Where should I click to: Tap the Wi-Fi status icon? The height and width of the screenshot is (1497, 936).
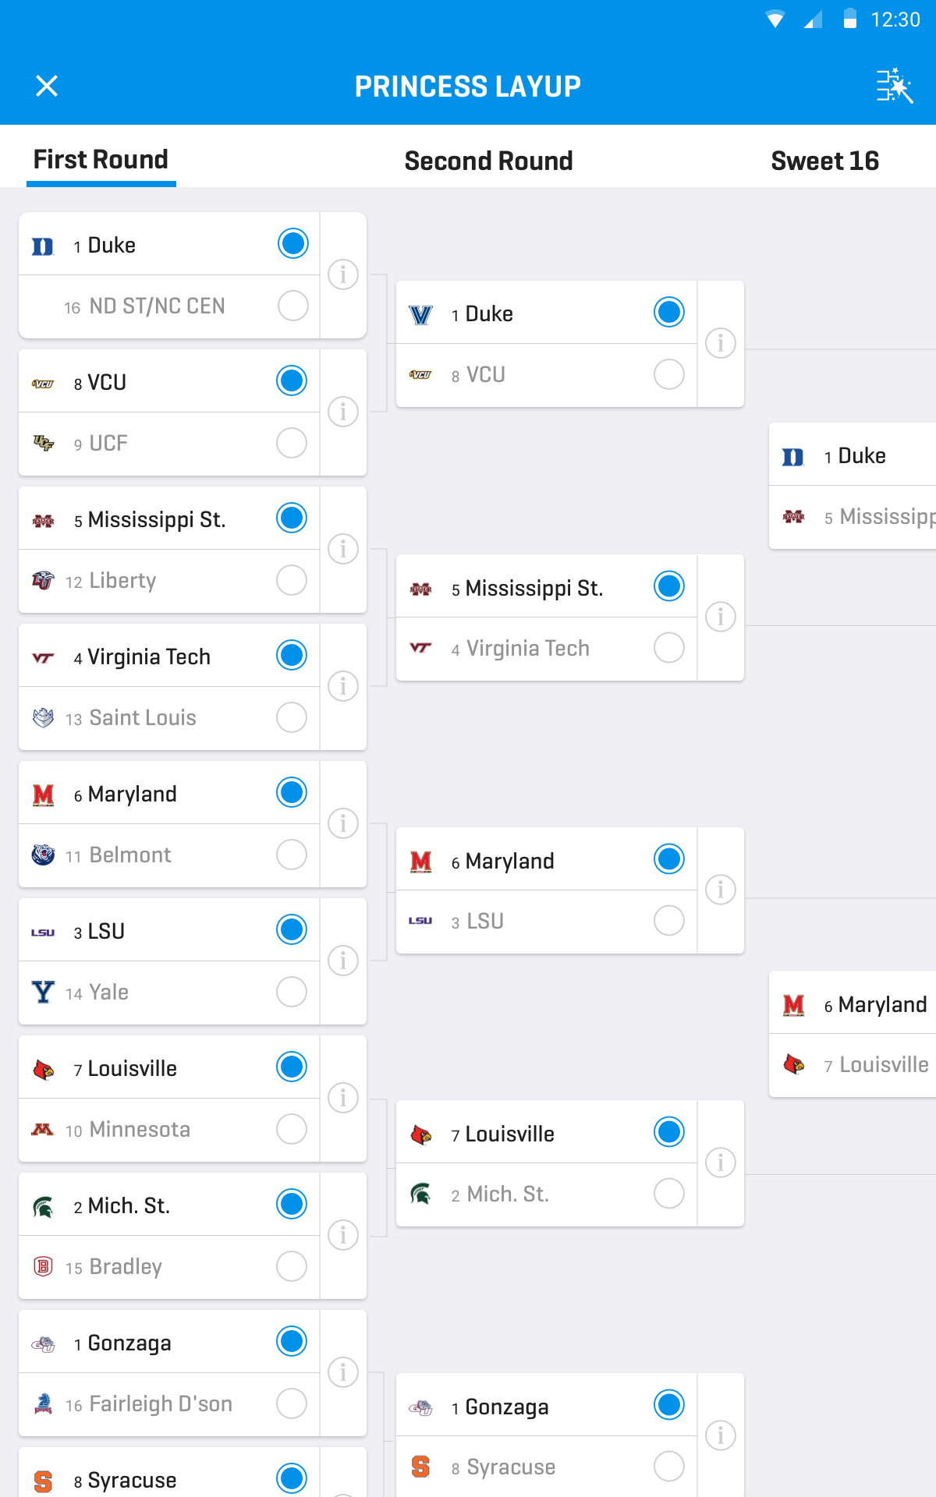click(x=775, y=19)
